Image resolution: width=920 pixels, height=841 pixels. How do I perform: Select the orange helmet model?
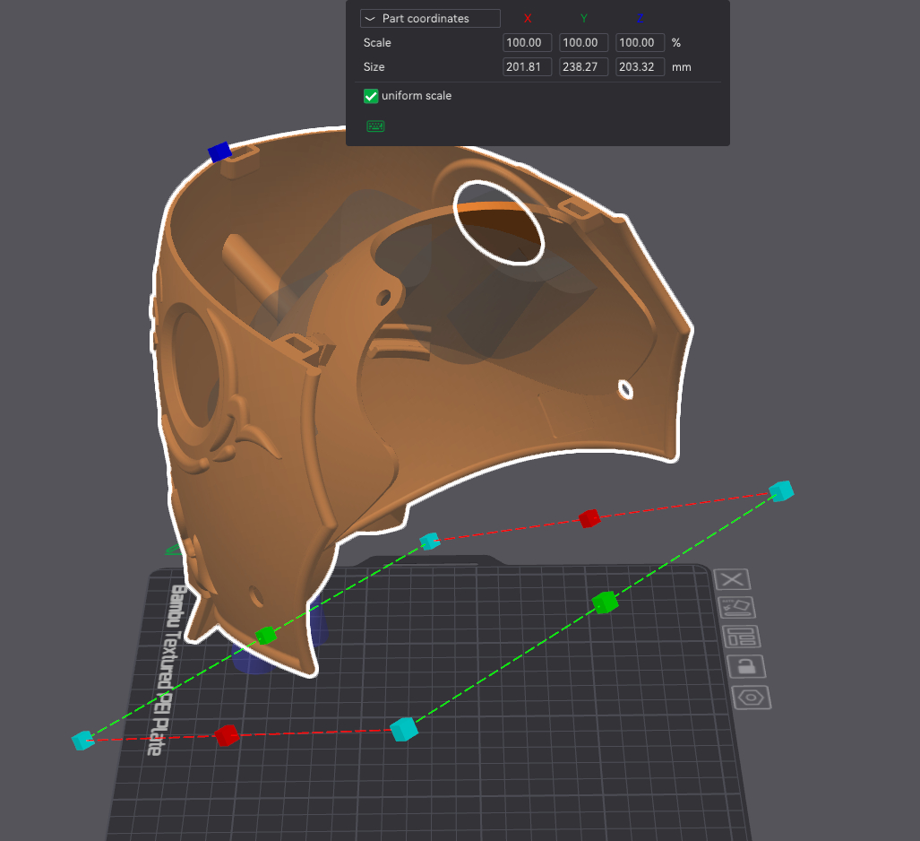502,403
